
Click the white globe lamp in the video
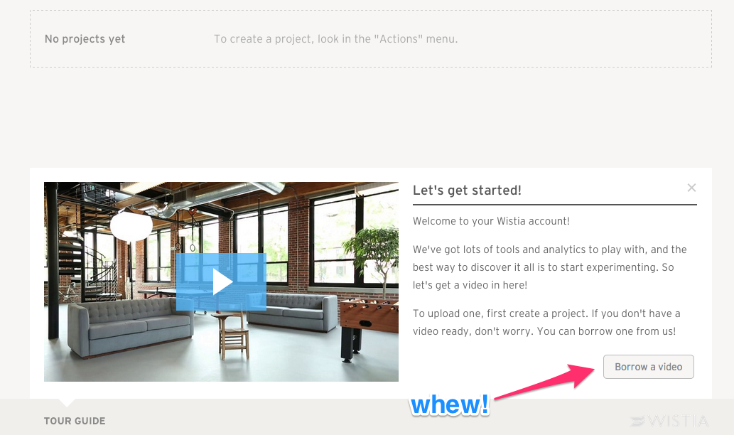131,226
